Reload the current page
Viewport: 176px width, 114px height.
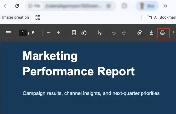point(17,6)
